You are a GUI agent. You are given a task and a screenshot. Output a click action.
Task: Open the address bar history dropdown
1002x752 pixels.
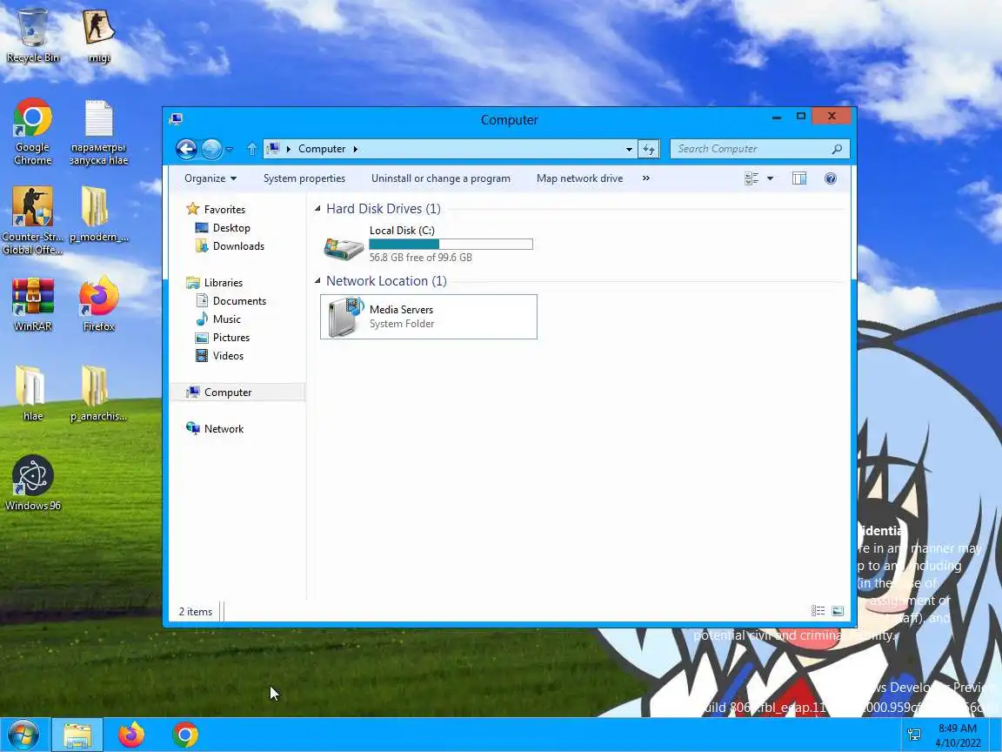629,149
